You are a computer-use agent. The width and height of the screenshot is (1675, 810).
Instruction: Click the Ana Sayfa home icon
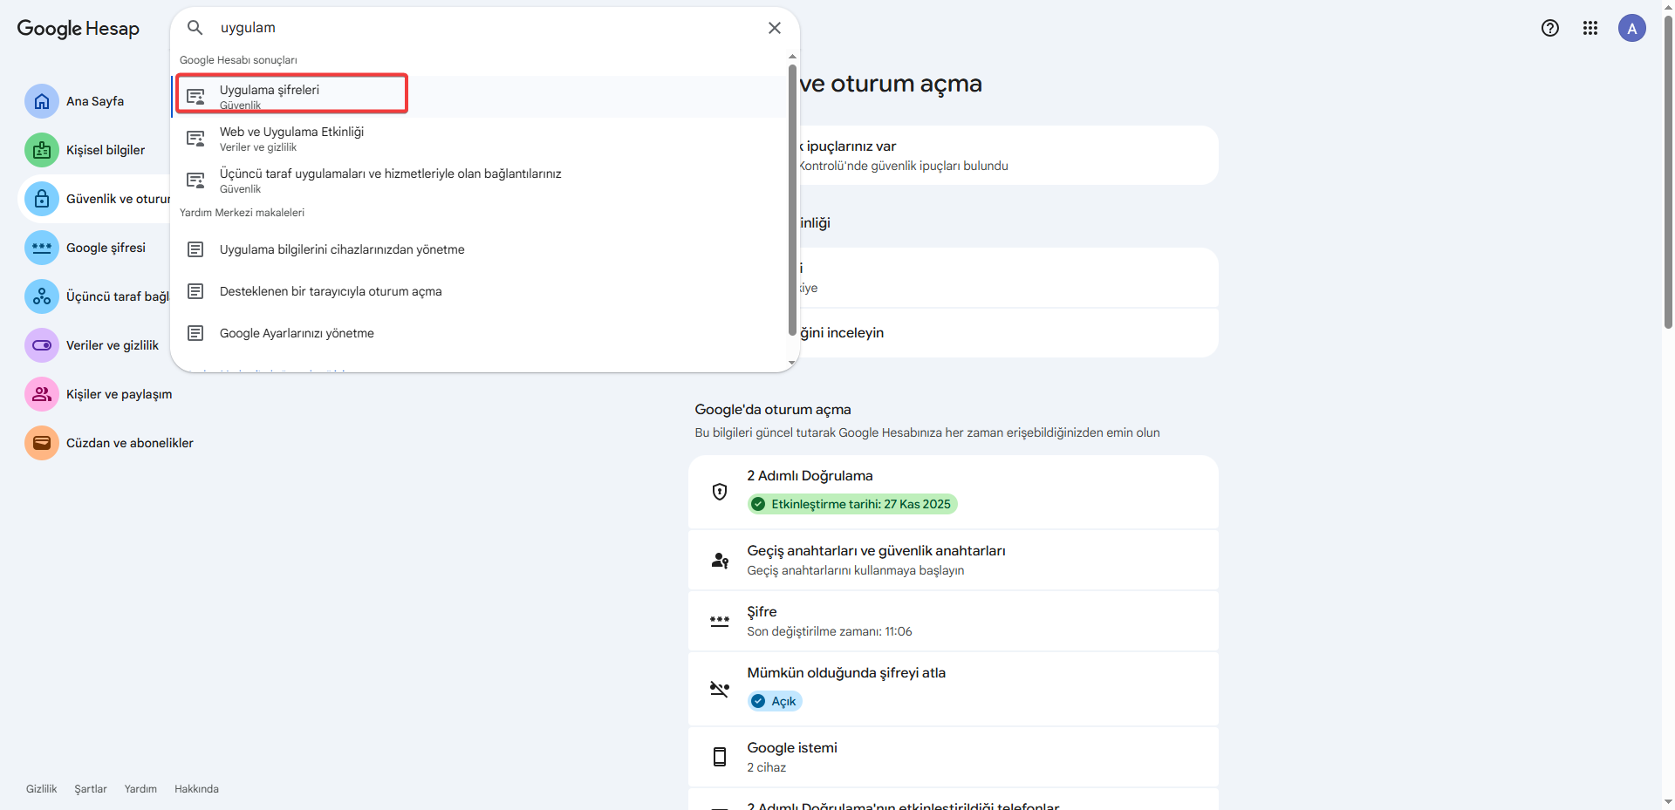point(42,101)
